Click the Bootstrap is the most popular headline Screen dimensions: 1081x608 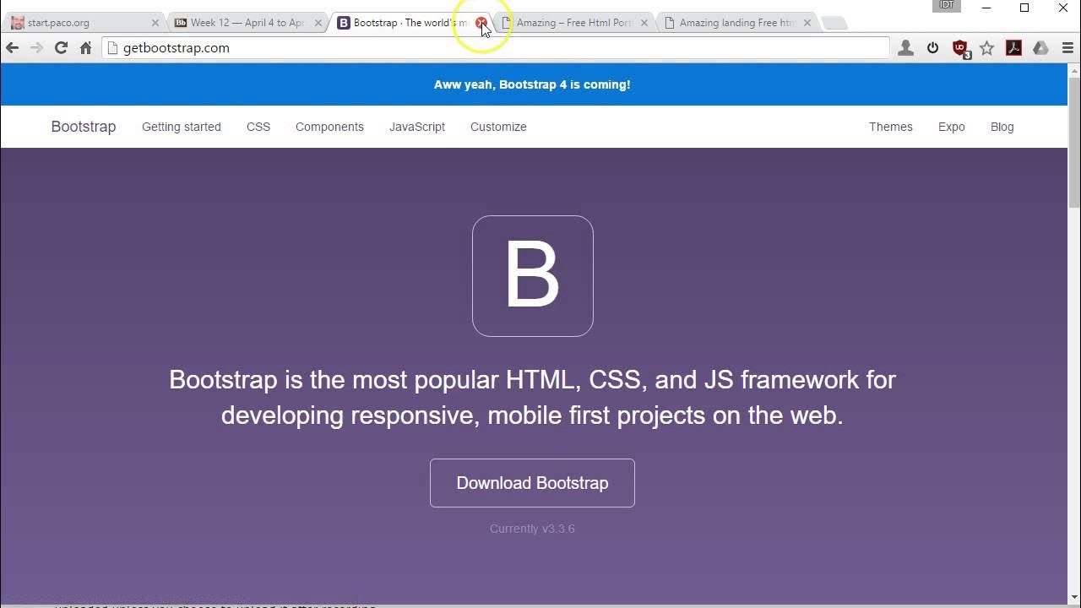[532, 398]
